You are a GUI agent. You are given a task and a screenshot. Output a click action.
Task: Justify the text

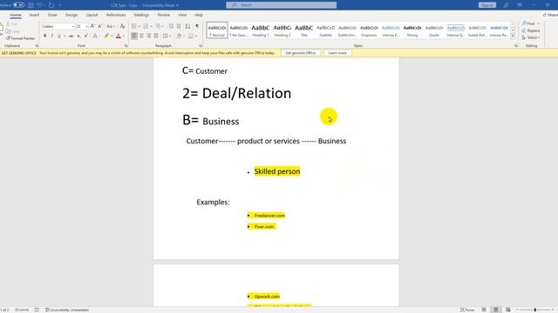click(156, 36)
